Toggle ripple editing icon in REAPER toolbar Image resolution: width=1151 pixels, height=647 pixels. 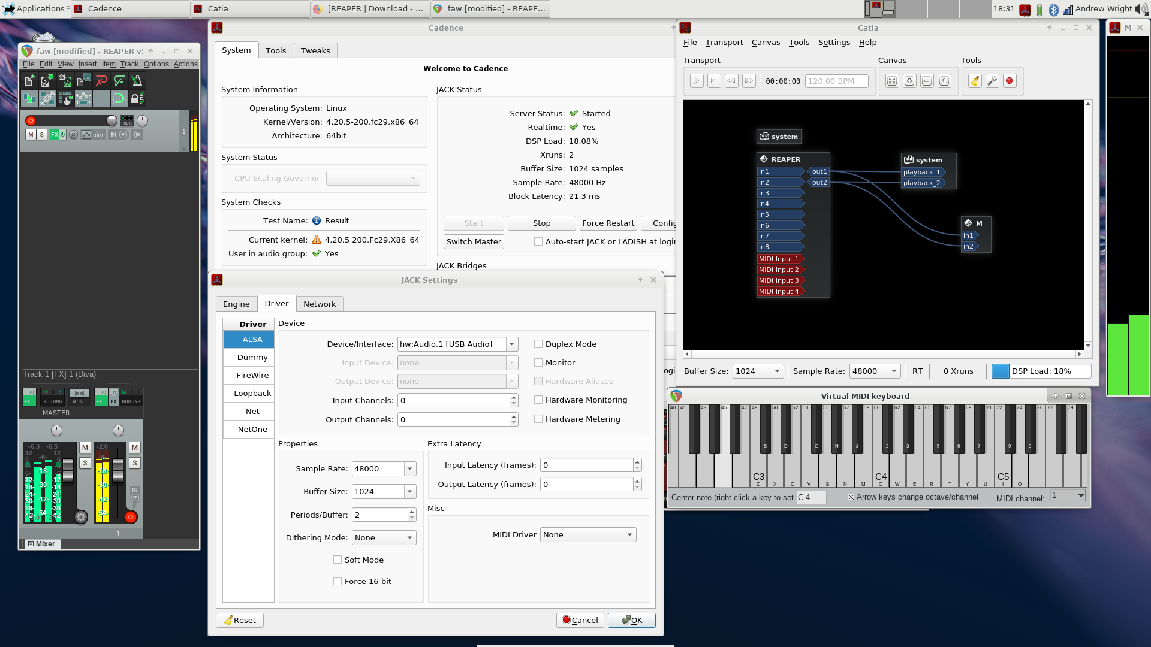pyautogui.click(x=65, y=98)
